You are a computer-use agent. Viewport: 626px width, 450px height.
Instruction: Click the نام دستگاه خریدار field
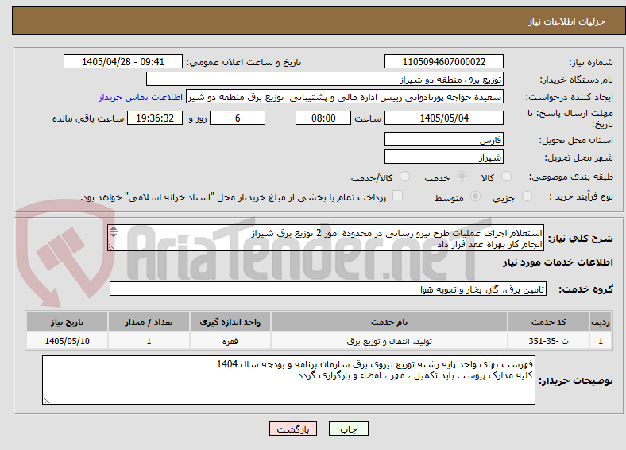click(x=325, y=80)
